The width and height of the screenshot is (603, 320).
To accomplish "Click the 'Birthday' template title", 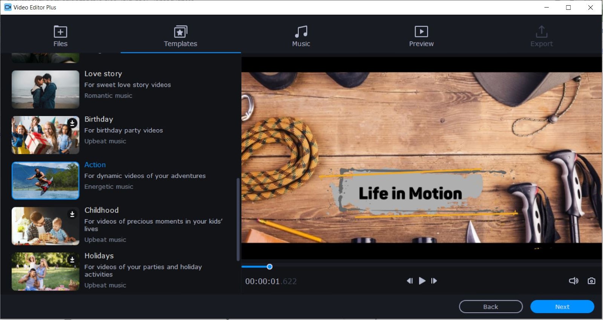I will 99,119.
